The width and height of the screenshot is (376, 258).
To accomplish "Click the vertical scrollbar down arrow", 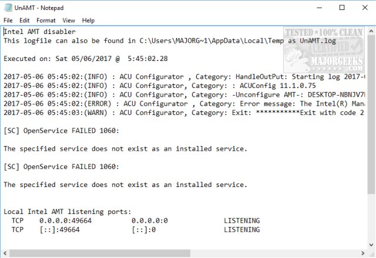I will [x=371, y=245].
